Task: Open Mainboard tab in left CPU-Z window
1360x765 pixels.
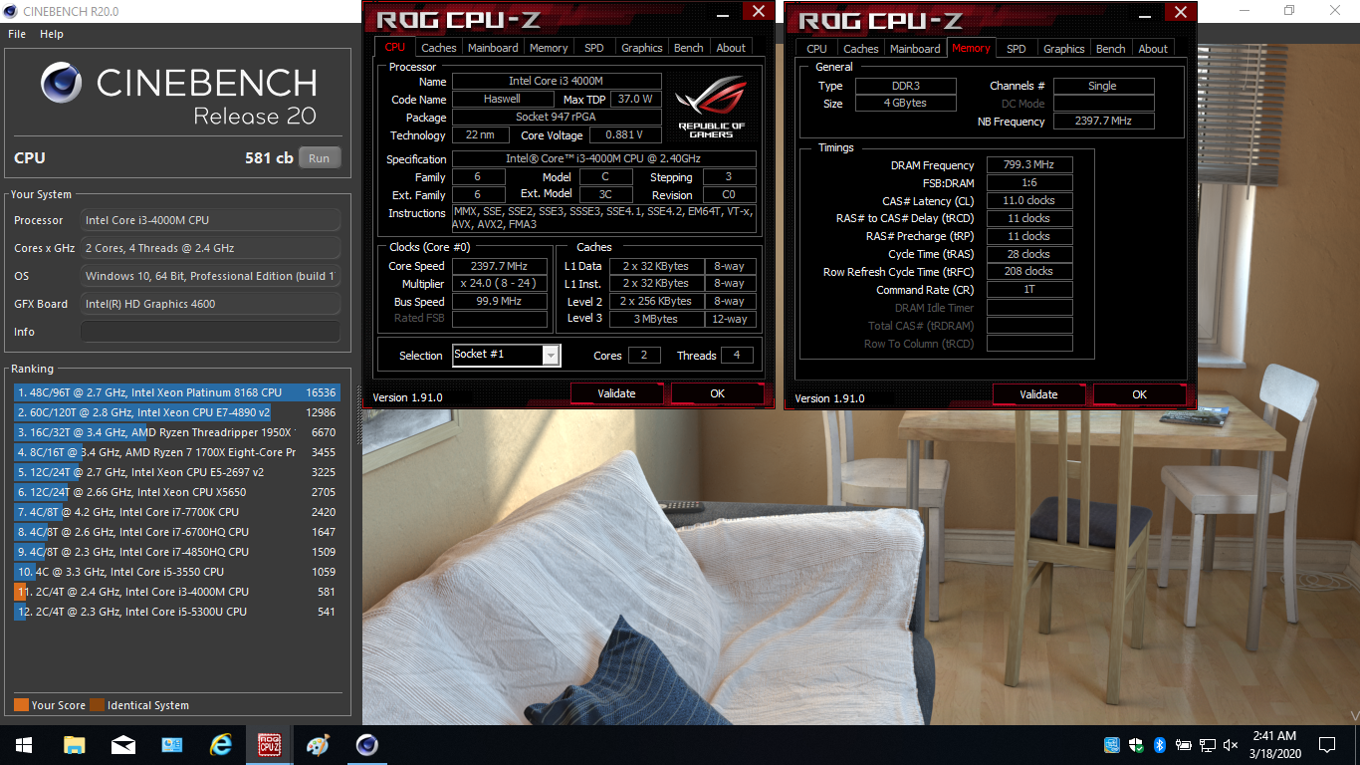Action: (x=493, y=48)
